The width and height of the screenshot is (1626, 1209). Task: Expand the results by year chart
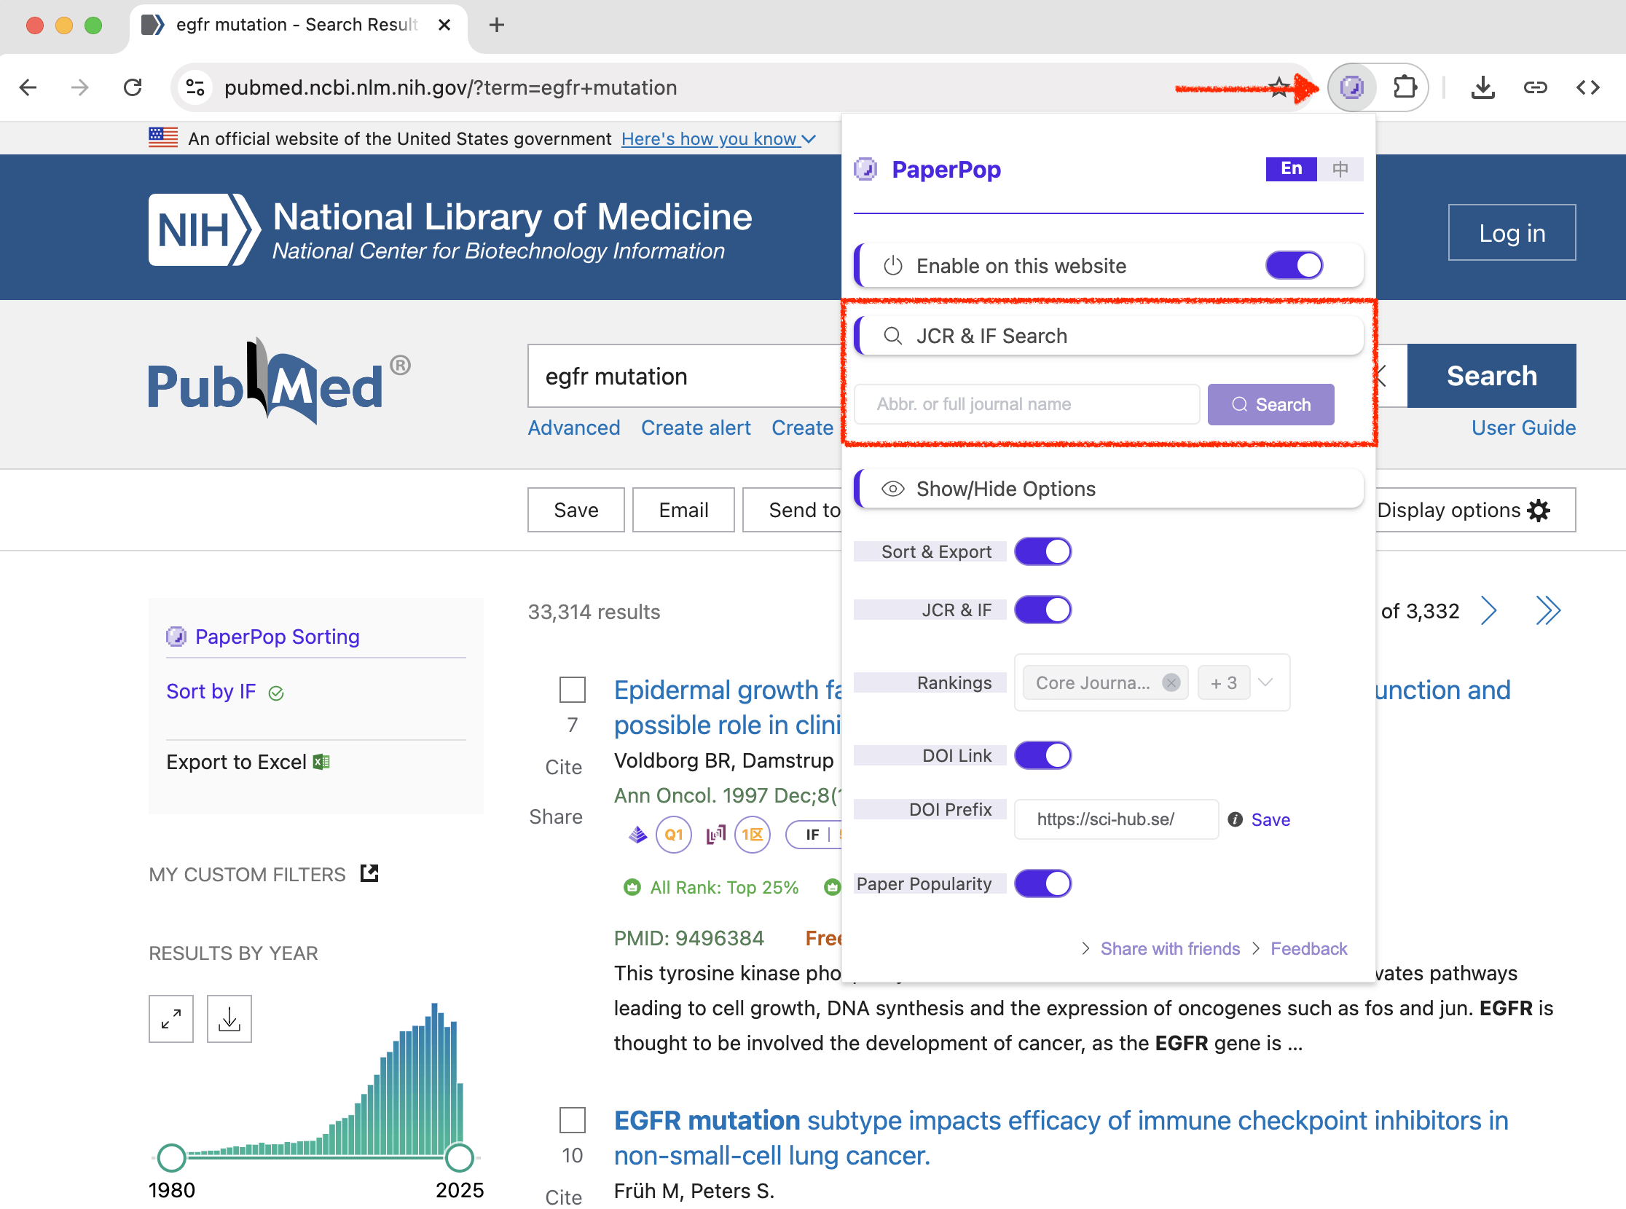coord(170,1018)
